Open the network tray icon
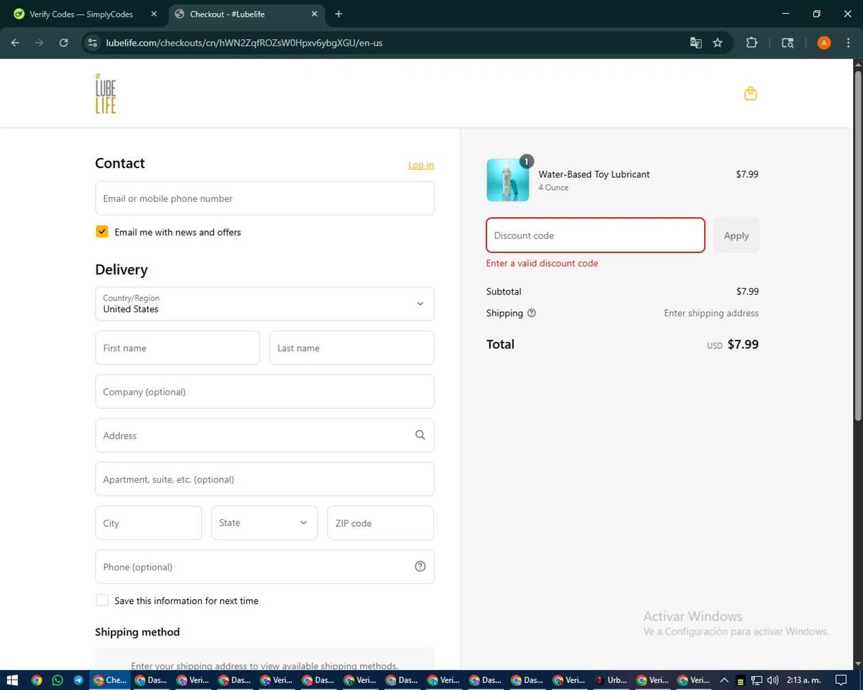The height and width of the screenshot is (690, 863). 757,680
